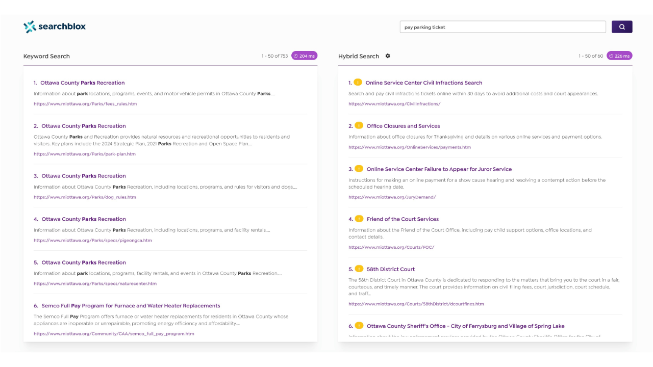
Task: Click the 'Hybrid Search' heading
Action: click(359, 56)
